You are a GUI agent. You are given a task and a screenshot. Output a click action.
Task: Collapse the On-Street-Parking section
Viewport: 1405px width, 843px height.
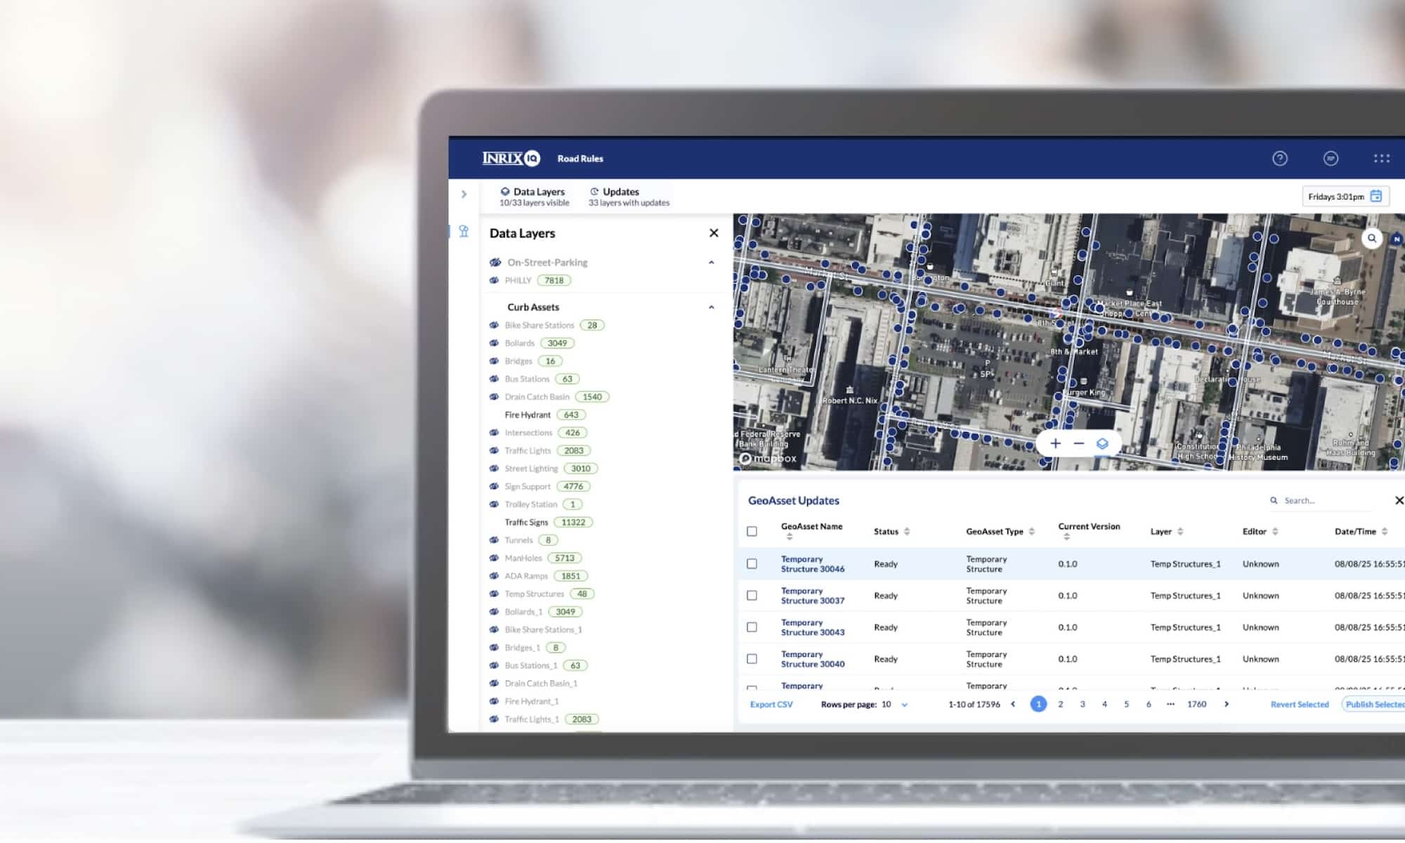(711, 262)
